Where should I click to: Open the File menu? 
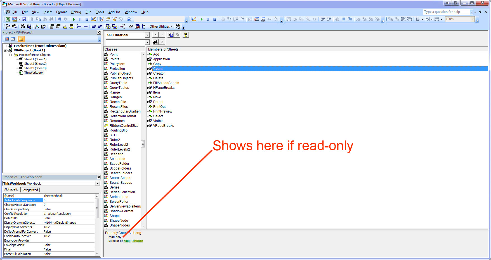(15, 12)
